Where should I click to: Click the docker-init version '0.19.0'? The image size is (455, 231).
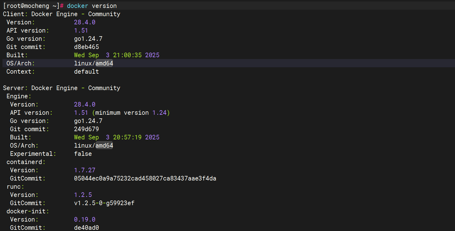(85, 219)
